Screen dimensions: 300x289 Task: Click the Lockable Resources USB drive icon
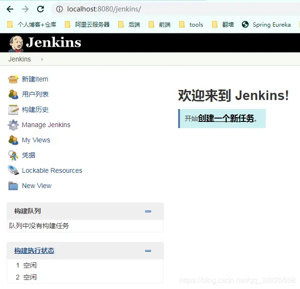point(13,170)
